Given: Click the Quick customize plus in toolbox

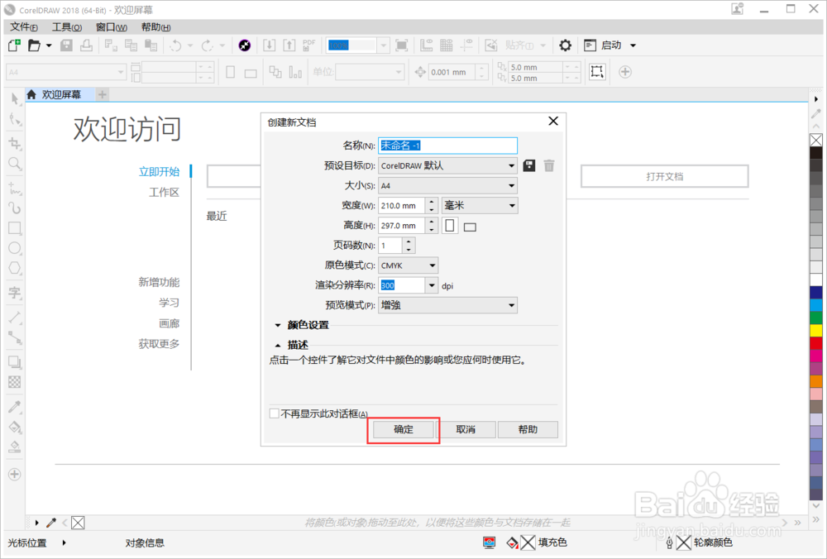Looking at the screenshot, I should point(15,474).
